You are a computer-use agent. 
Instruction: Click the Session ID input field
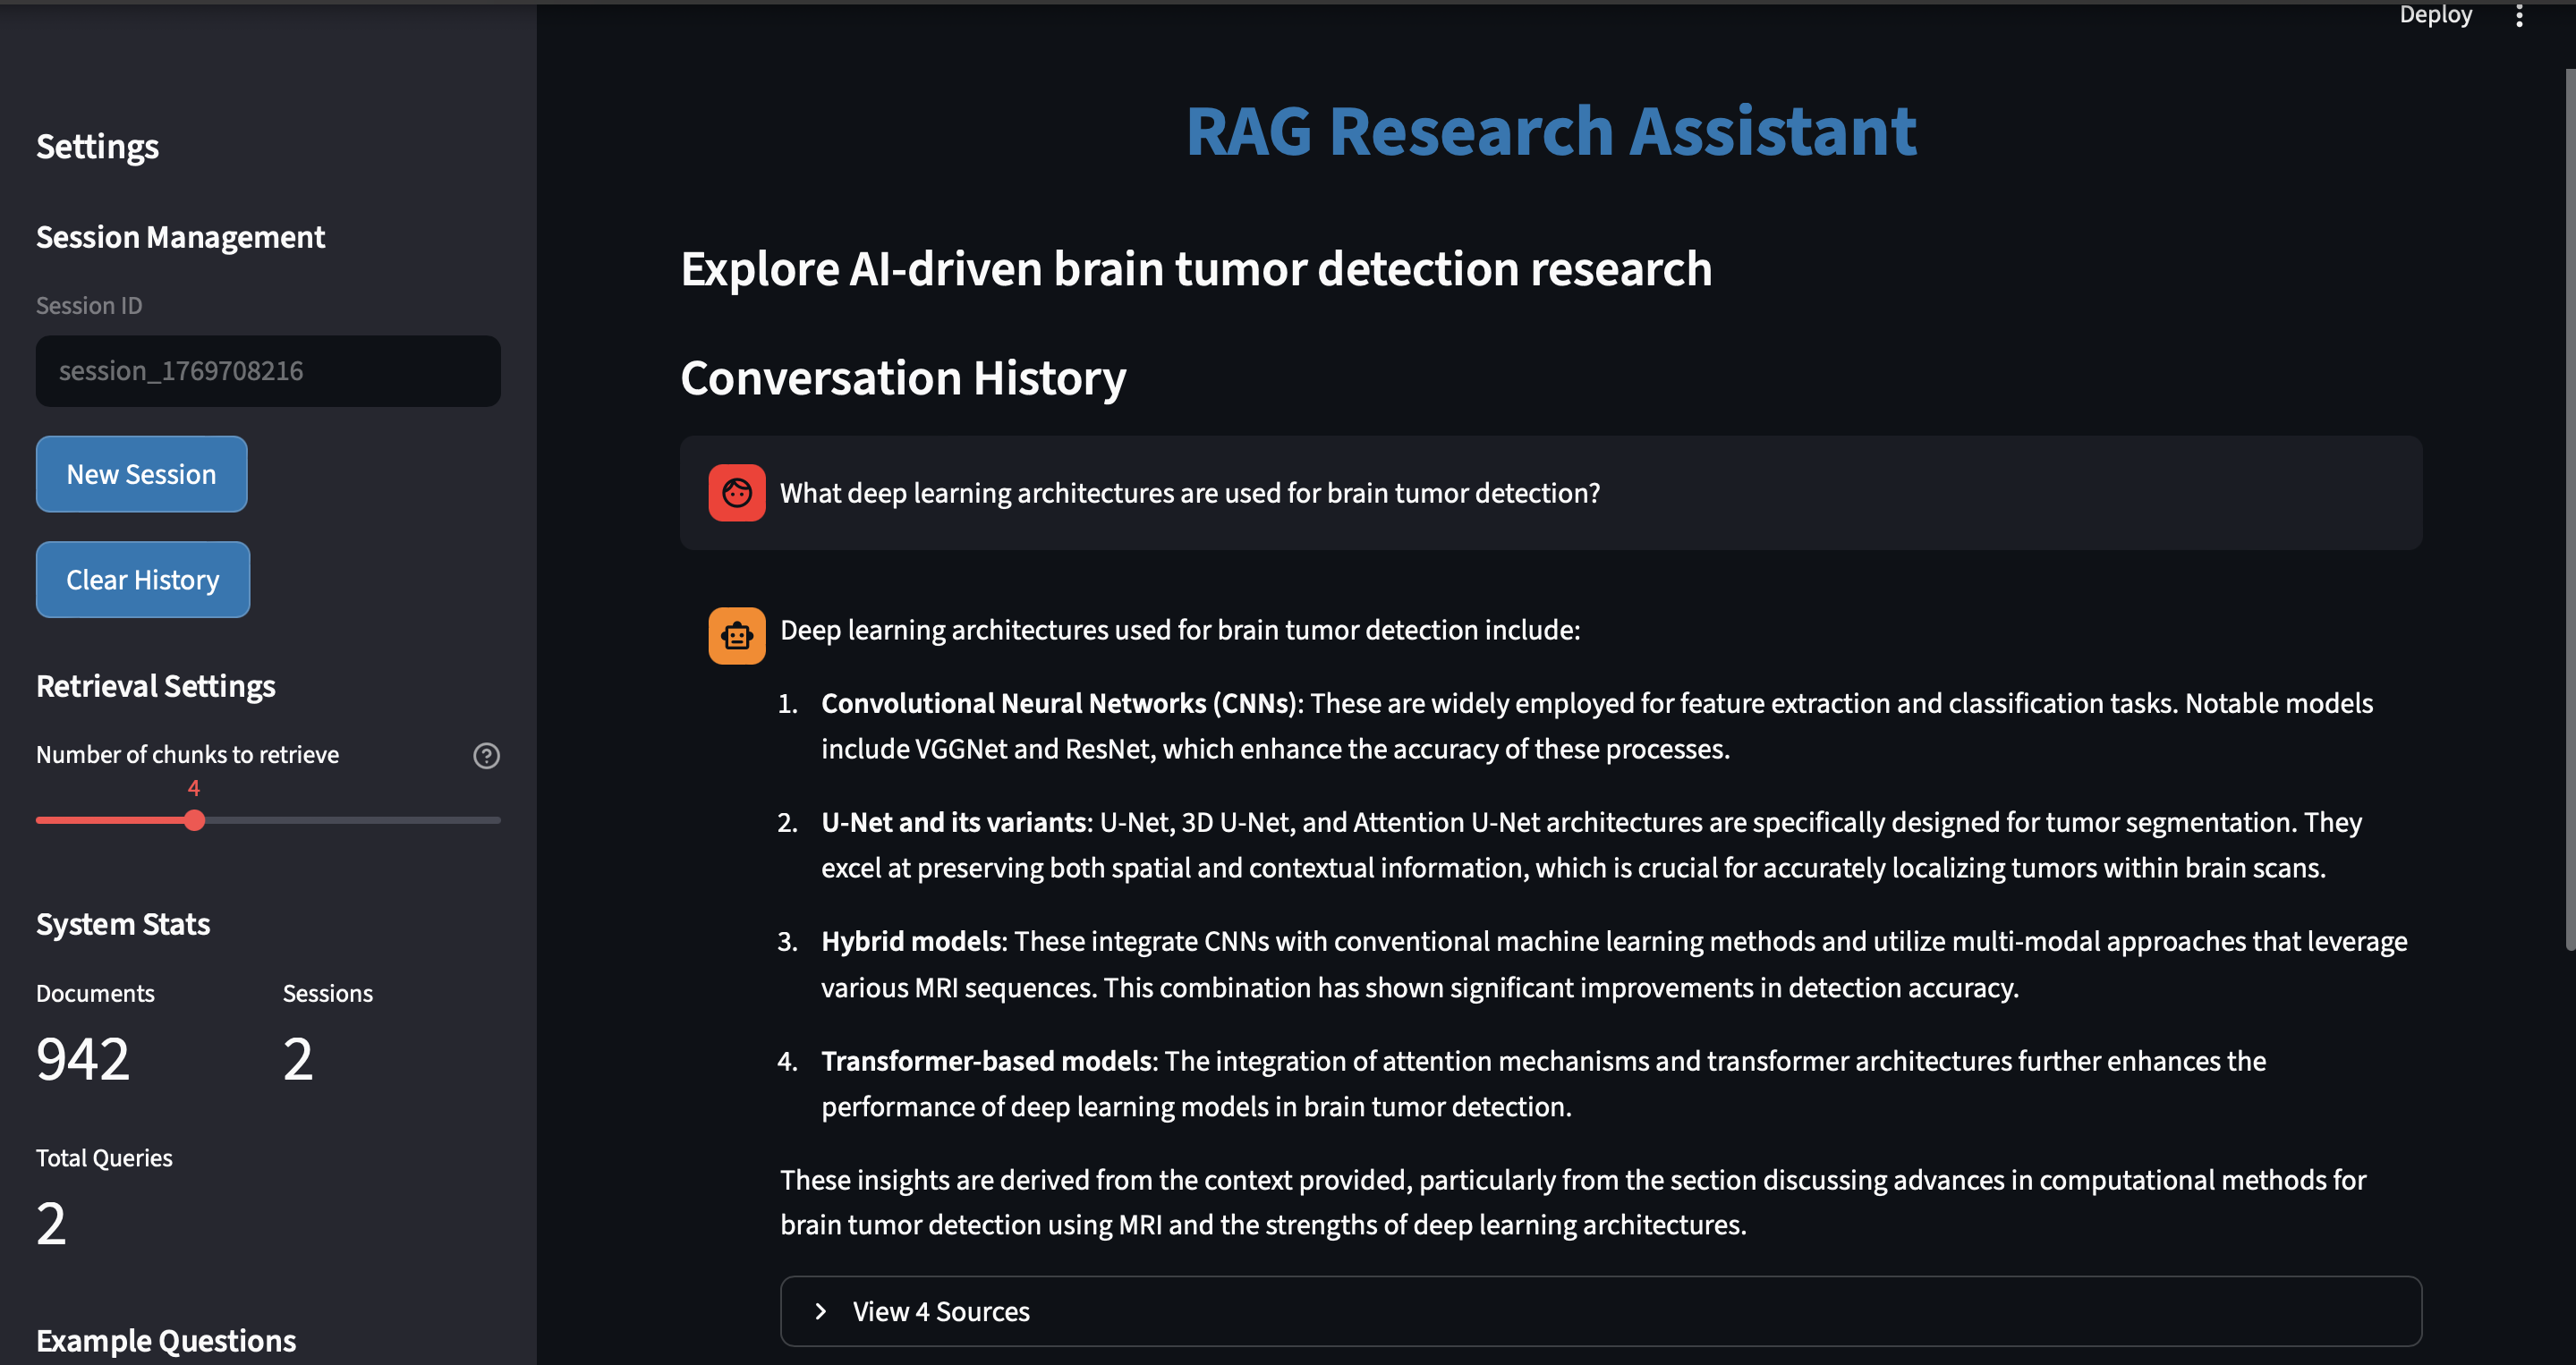tap(268, 371)
